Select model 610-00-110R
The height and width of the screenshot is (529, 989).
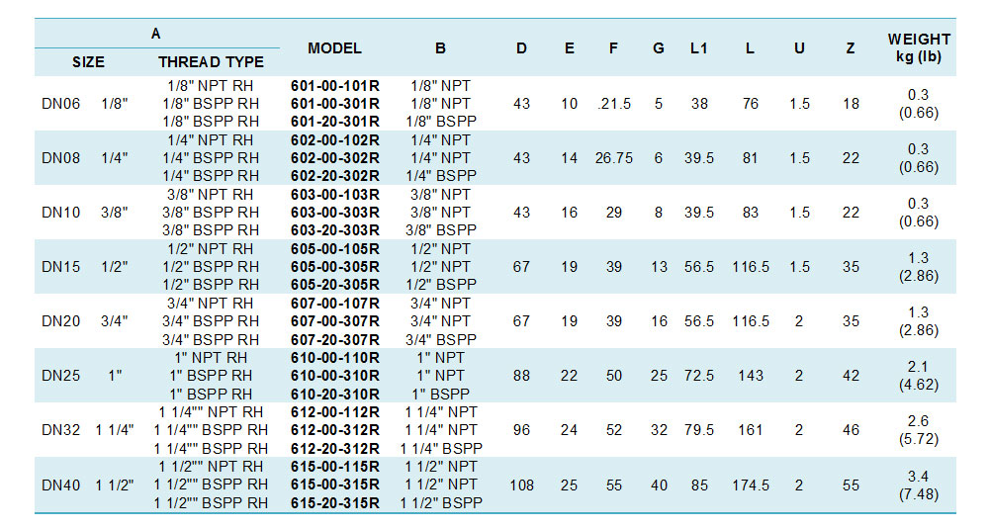coord(335,358)
